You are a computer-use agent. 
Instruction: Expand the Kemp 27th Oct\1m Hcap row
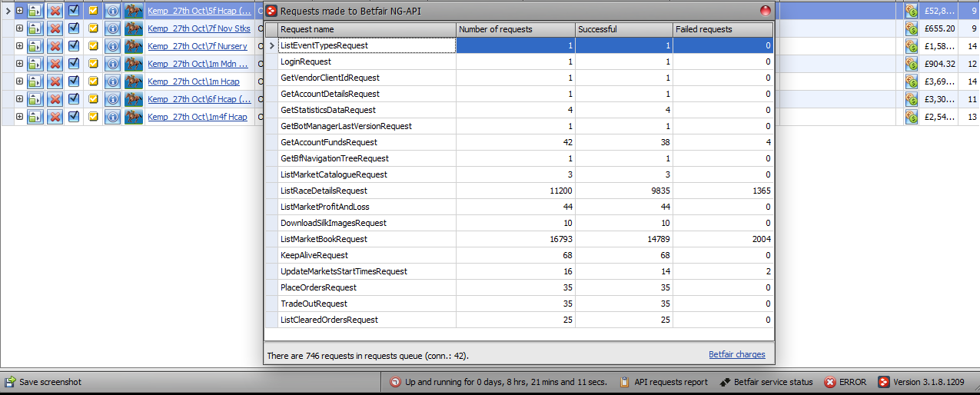point(19,81)
